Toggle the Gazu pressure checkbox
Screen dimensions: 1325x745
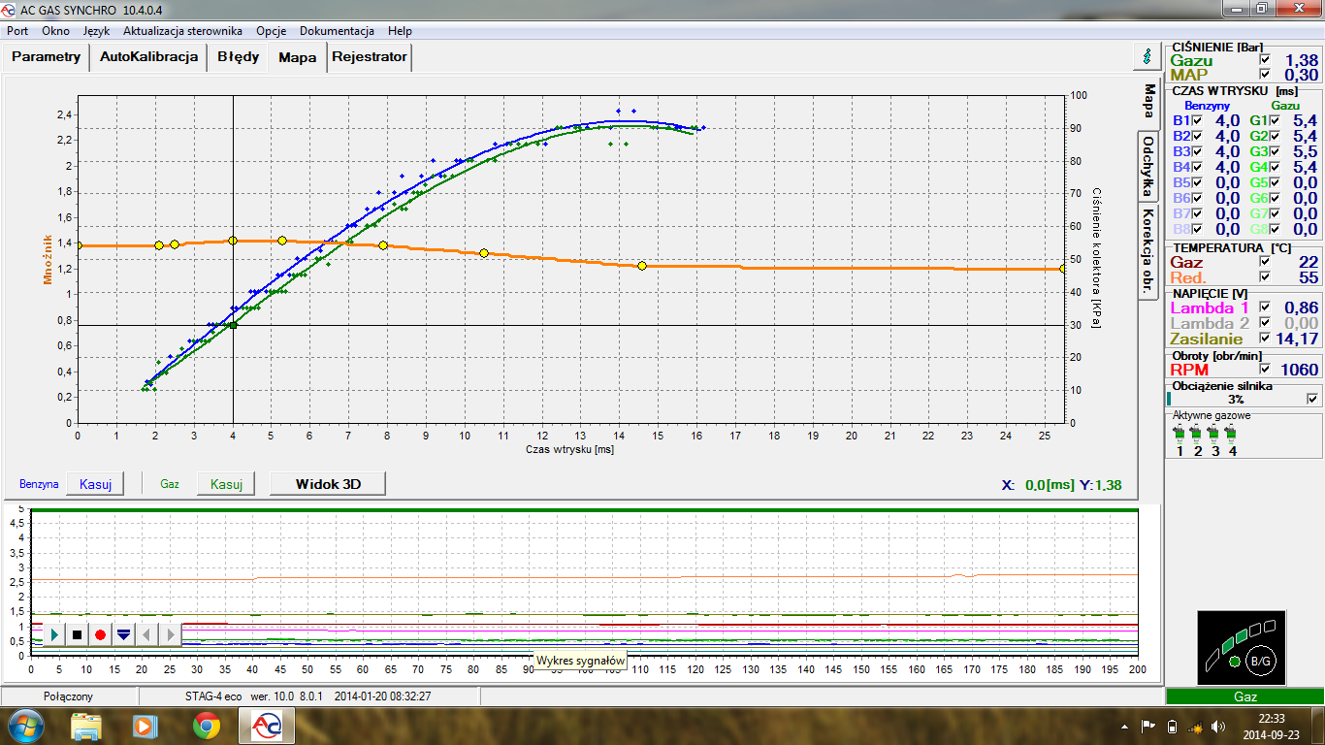click(1265, 60)
